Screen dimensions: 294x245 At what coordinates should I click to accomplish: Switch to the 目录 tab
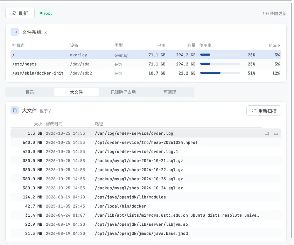tap(30, 92)
